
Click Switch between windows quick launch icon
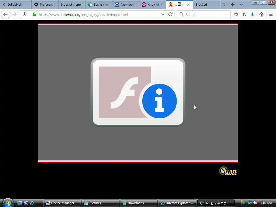pos(26,203)
